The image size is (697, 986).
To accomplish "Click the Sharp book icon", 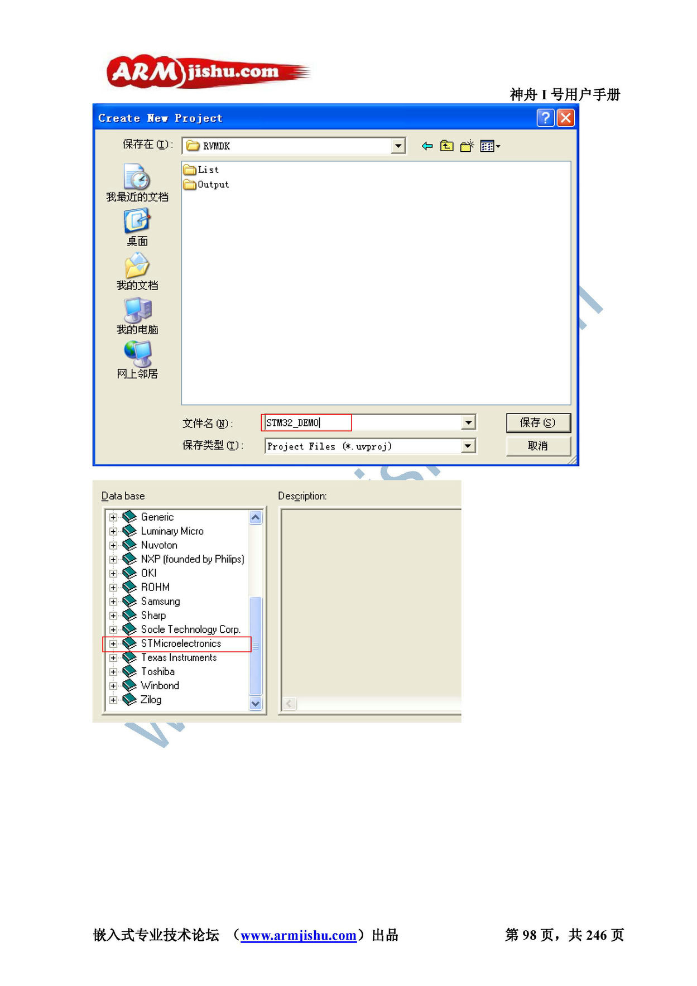I will [129, 615].
